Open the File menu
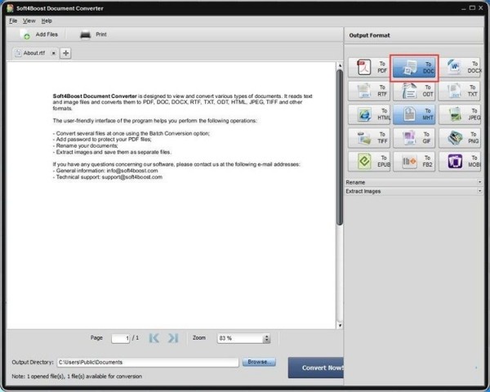This screenshot has height=392, width=490. tap(13, 20)
